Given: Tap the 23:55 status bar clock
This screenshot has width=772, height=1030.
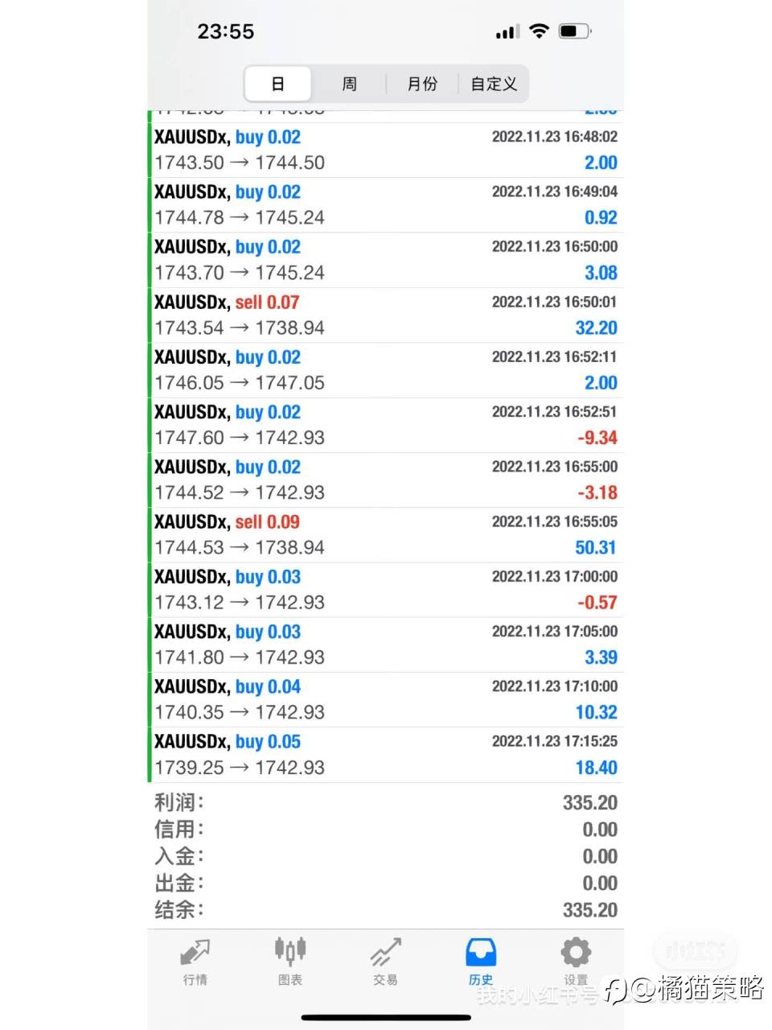Looking at the screenshot, I should (226, 31).
